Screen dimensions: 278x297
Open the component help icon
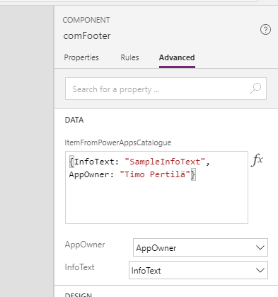coord(265,30)
